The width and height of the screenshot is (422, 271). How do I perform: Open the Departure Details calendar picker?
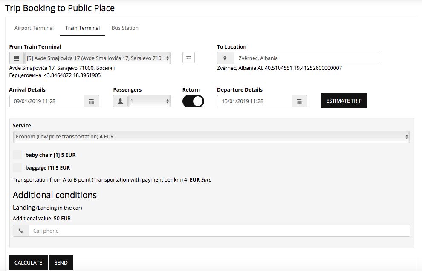[299, 101]
